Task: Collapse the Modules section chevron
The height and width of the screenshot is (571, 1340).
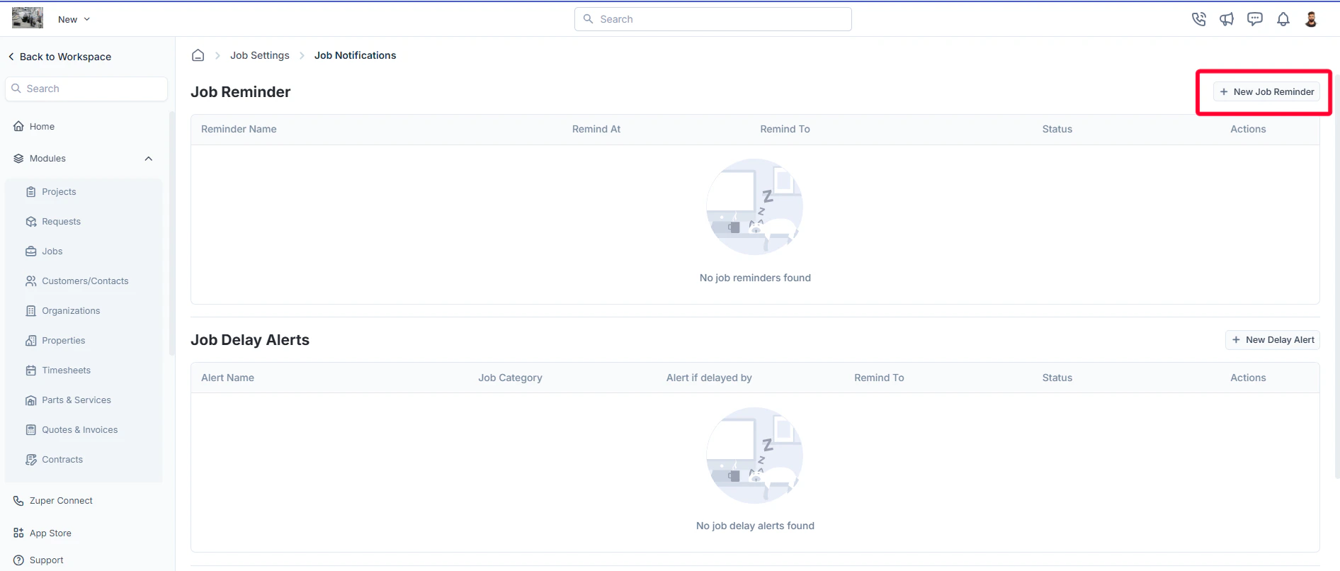Action: 149,159
